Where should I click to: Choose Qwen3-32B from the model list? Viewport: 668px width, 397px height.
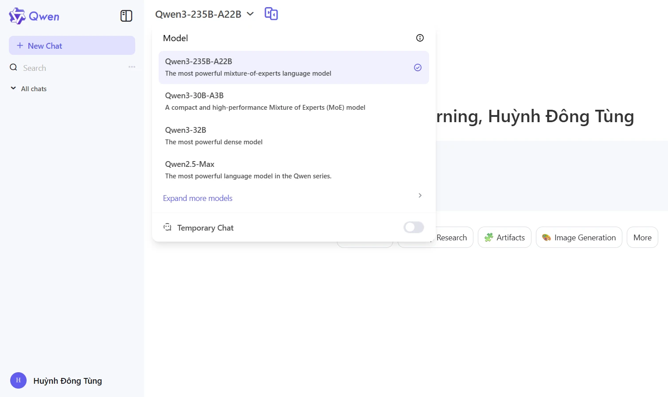coord(293,136)
